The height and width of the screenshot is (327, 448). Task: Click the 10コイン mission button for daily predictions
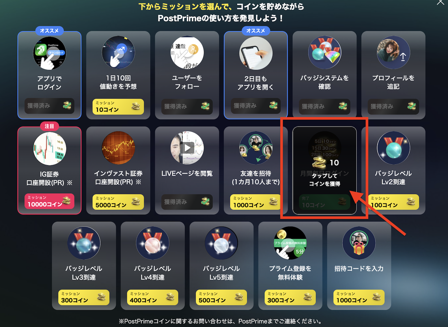coord(118,107)
